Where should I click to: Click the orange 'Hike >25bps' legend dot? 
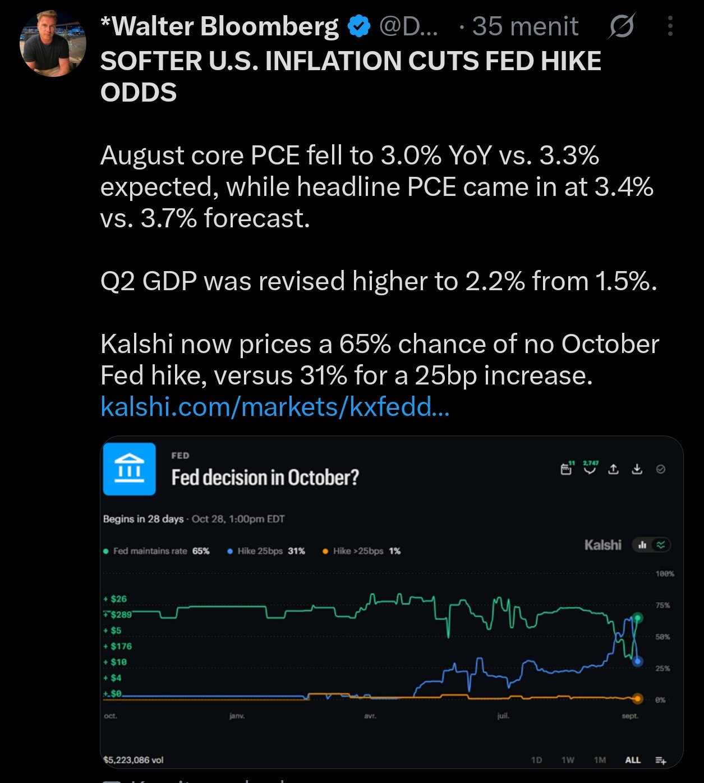point(325,551)
